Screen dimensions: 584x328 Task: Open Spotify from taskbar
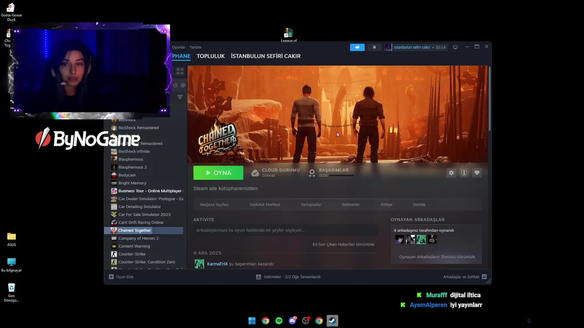point(279,321)
